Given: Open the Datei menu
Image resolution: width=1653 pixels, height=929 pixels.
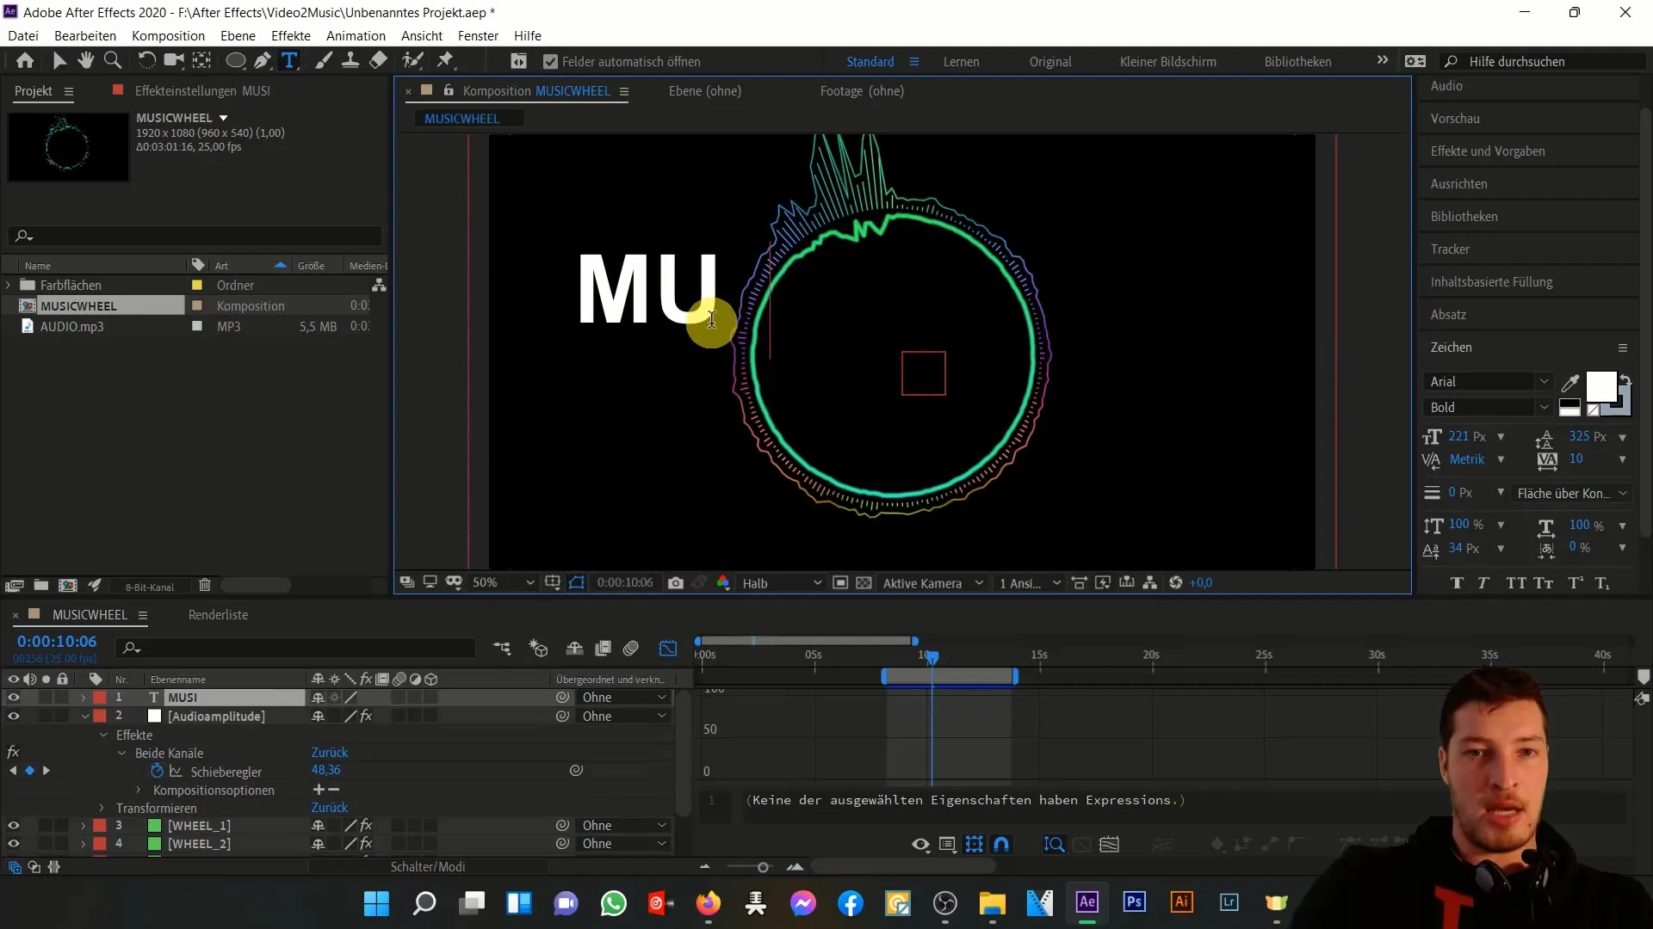Looking at the screenshot, I should tap(23, 36).
